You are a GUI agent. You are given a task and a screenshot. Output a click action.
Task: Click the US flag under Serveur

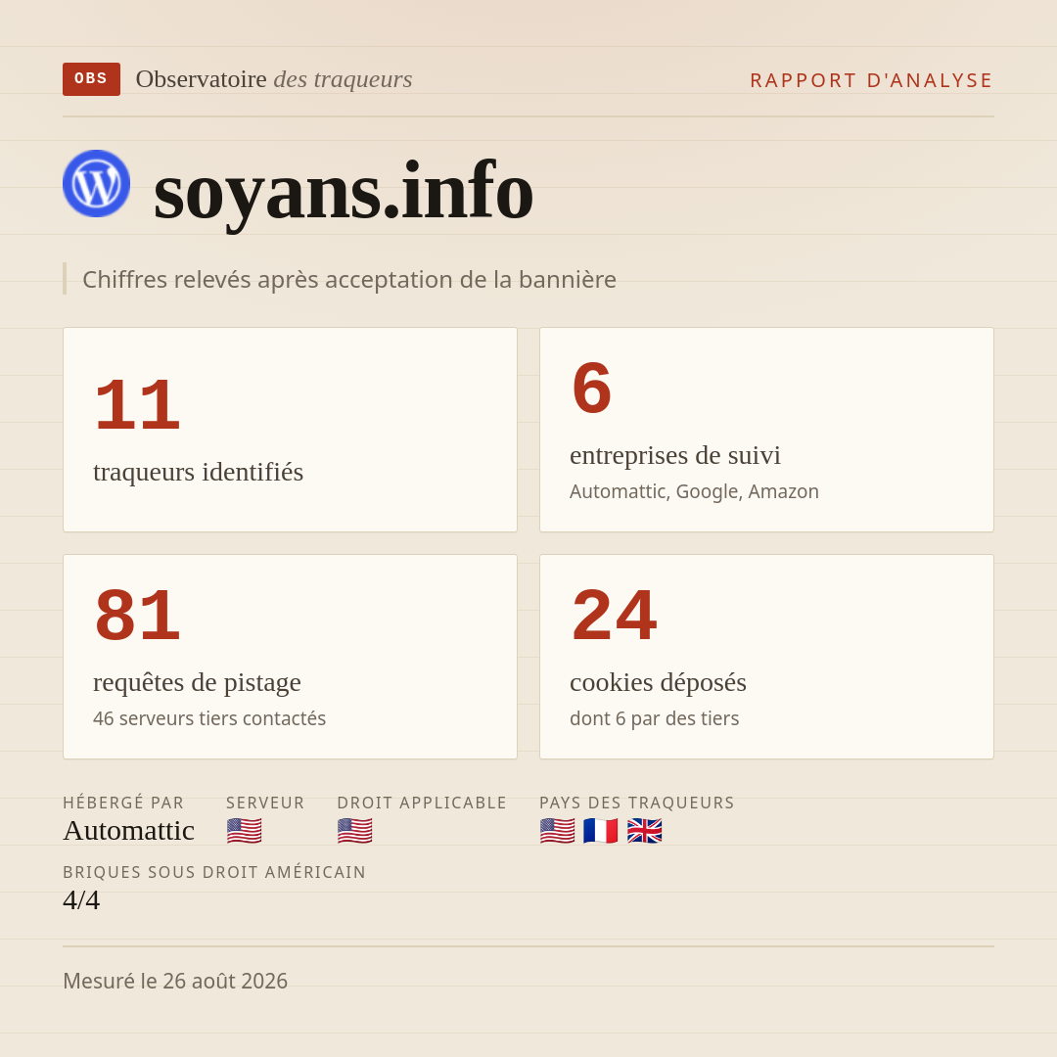tap(244, 831)
